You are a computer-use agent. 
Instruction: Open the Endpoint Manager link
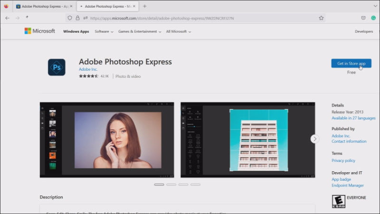(348, 186)
